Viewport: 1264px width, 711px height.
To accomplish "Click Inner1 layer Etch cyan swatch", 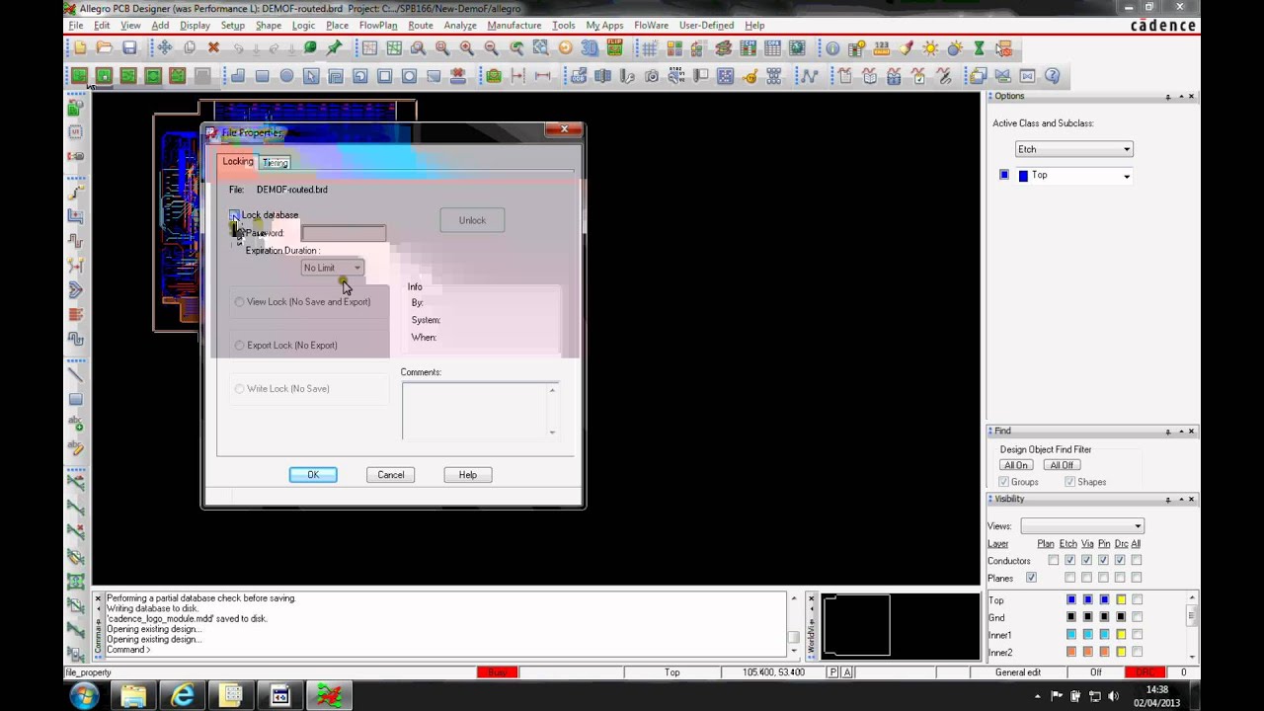I will tap(1070, 635).
